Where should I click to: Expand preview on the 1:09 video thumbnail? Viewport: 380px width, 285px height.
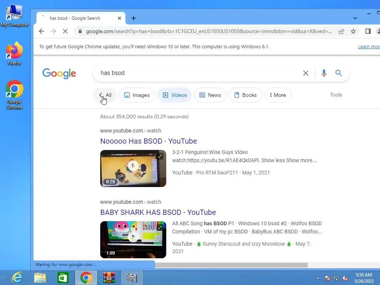point(160,227)
